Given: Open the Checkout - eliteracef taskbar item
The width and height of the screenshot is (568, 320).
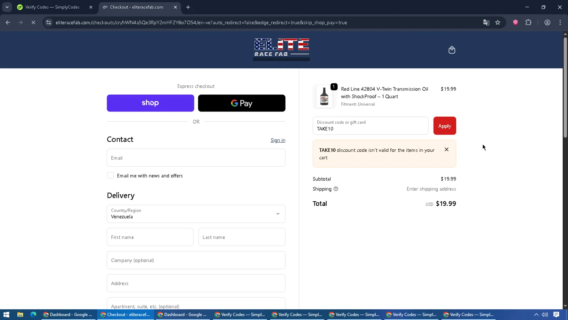Looking at the screenshot, I should point(125,315).
